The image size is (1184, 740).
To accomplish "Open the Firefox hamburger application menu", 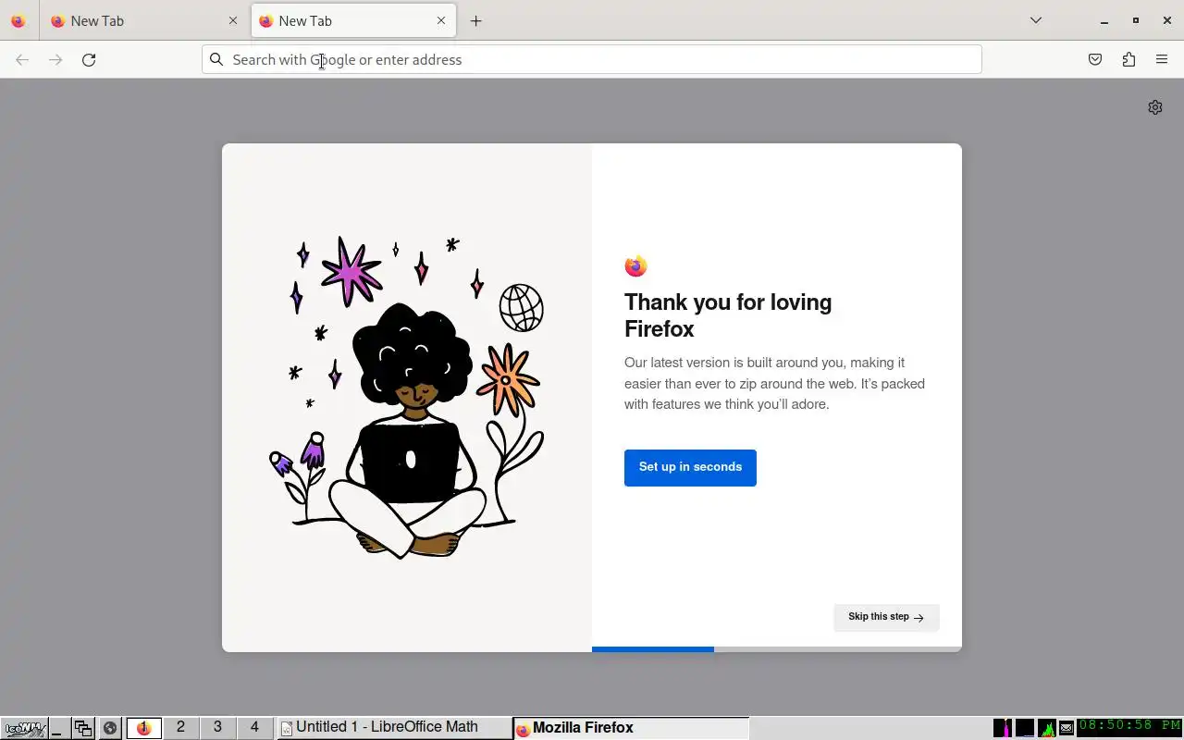I will pos(1162,59).
